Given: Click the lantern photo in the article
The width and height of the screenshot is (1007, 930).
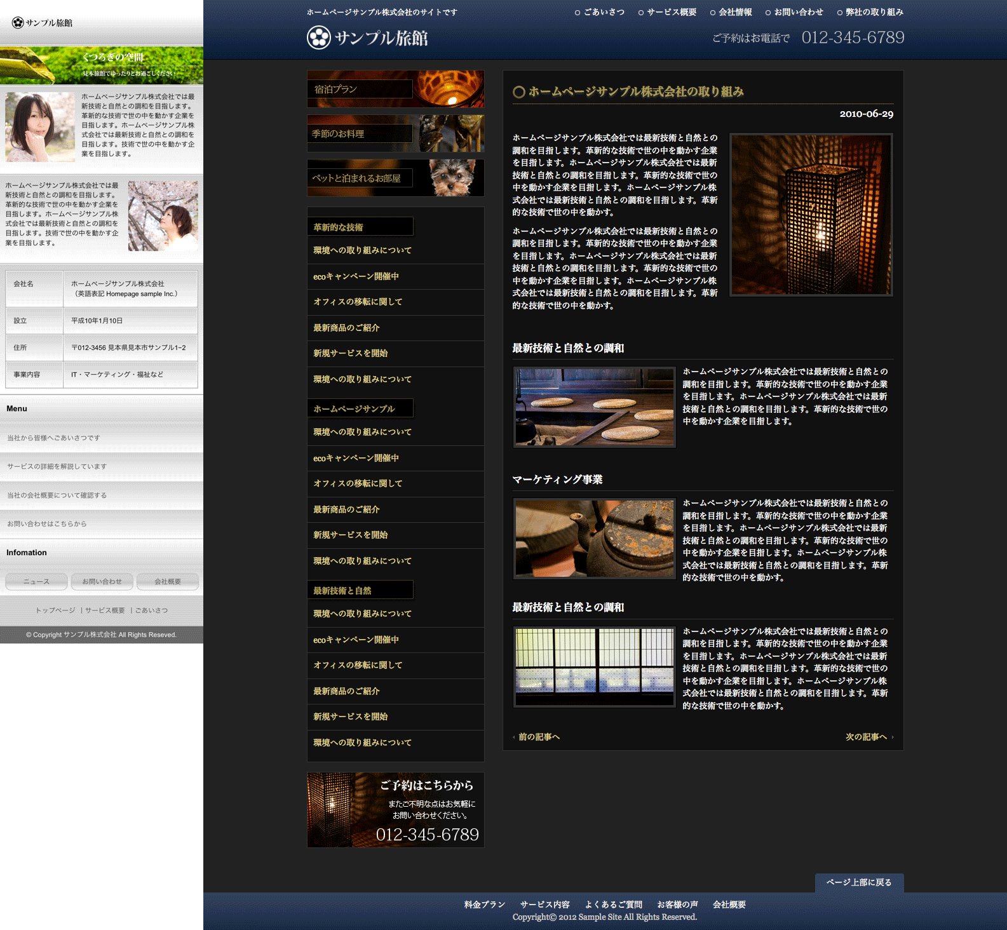Looking at the screenshot, I should point(811,215).
